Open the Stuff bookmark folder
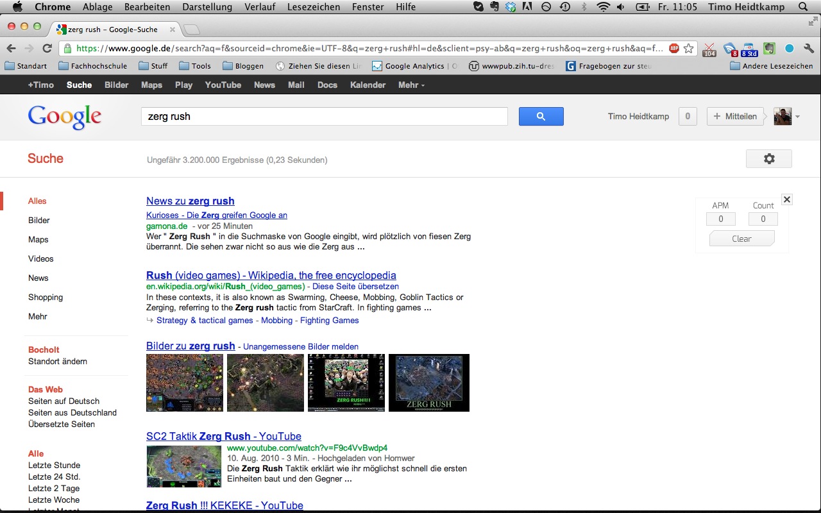Viewport: 821px width, 513px height. pyautogui.click(x=153, y=66)
